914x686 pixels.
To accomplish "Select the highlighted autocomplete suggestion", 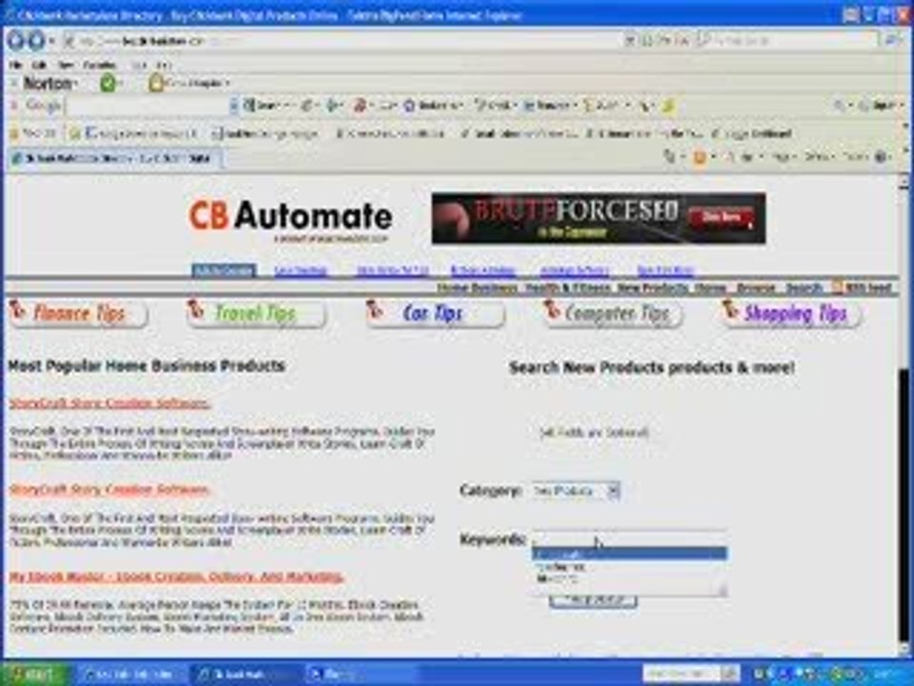I will point(629,554).
